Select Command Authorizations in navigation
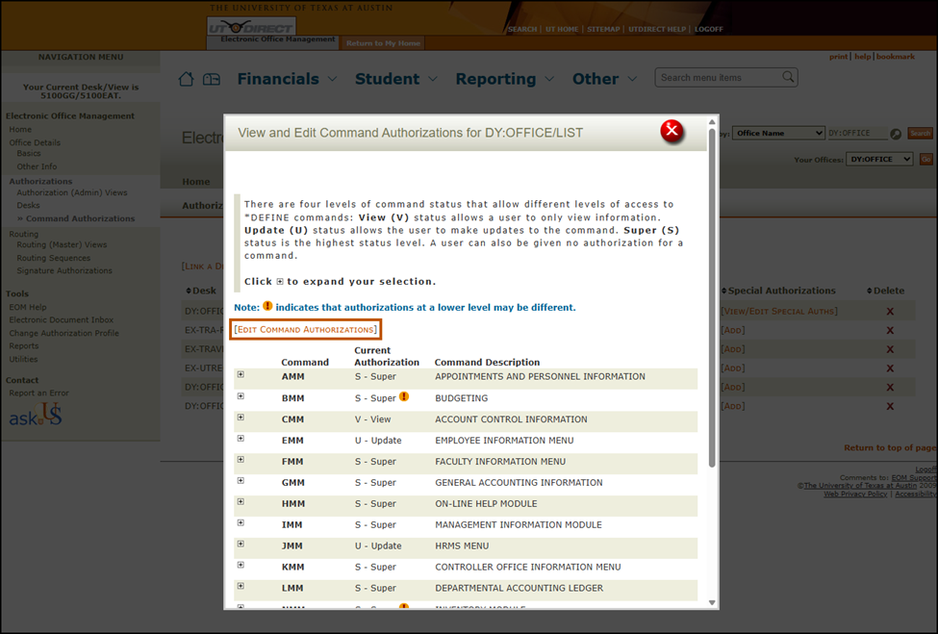Image resolution: width=938 pixels, height=634 pixels. click(80, 219)
